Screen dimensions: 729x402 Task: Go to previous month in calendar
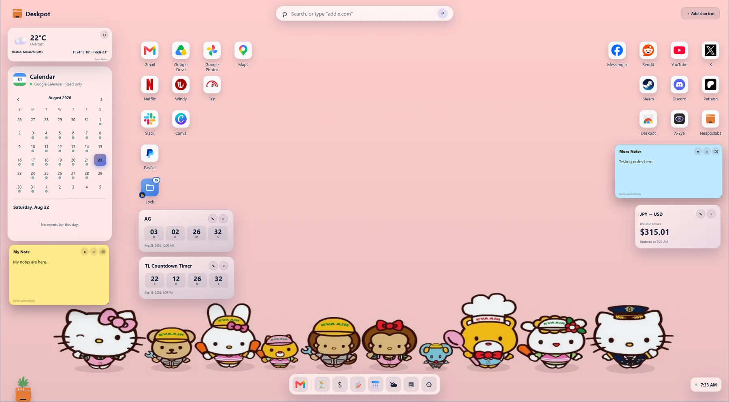click(x=18, y=99)
